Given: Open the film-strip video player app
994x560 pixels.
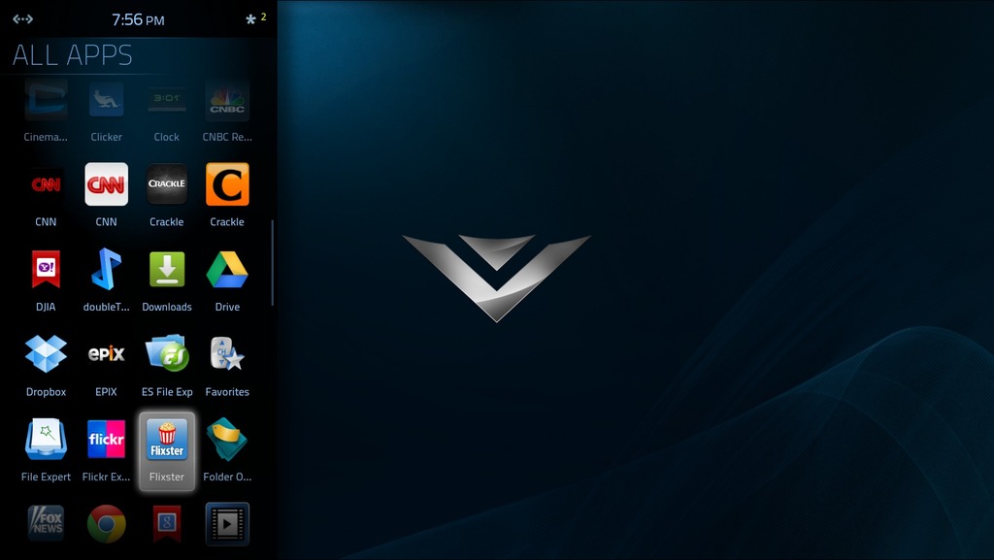Looking at the screenshot, I should click(227, 523).
